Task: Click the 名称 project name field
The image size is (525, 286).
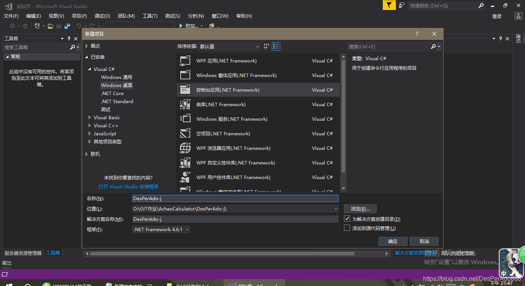Action: click(x=235, y=198)
